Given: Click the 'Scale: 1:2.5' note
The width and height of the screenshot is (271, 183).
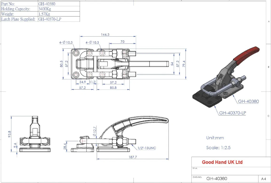Looking at the screenshot, I should click(218, 147).
